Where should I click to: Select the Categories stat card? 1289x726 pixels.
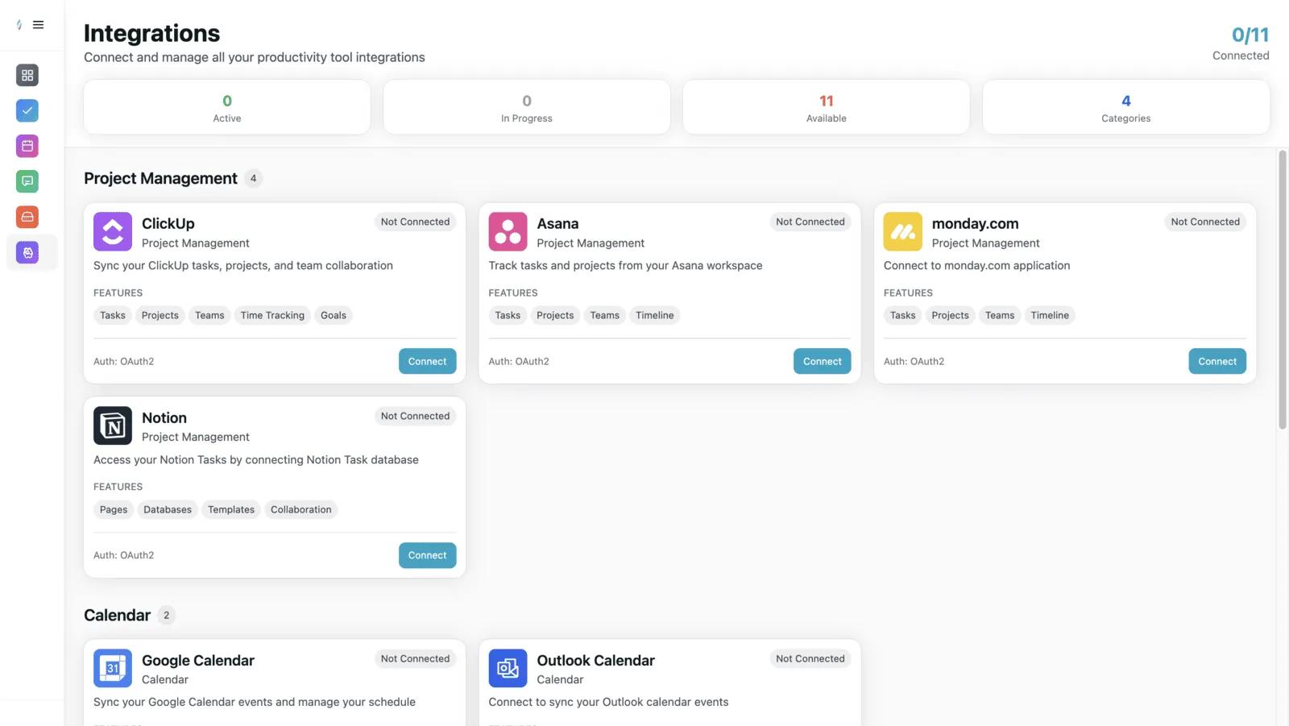click(x=1125, y=107)
